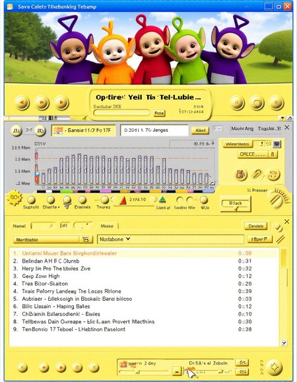This screenshot has width=297, height=382.
Task: Click the sun-shaped badge icon beside Suprolt
Action: tap(14, 198)
